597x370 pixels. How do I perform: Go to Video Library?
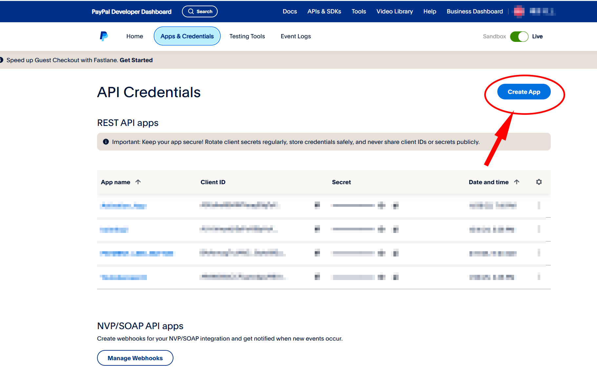395,11
